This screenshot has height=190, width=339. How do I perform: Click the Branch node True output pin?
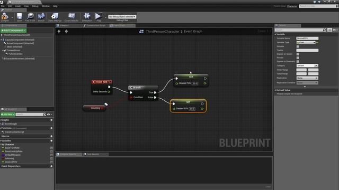pyautogui.click(x=155, y=92)
